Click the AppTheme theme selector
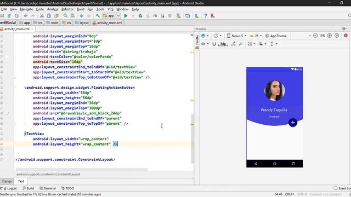Screen dimensions: 351x197 coord(276,36)
